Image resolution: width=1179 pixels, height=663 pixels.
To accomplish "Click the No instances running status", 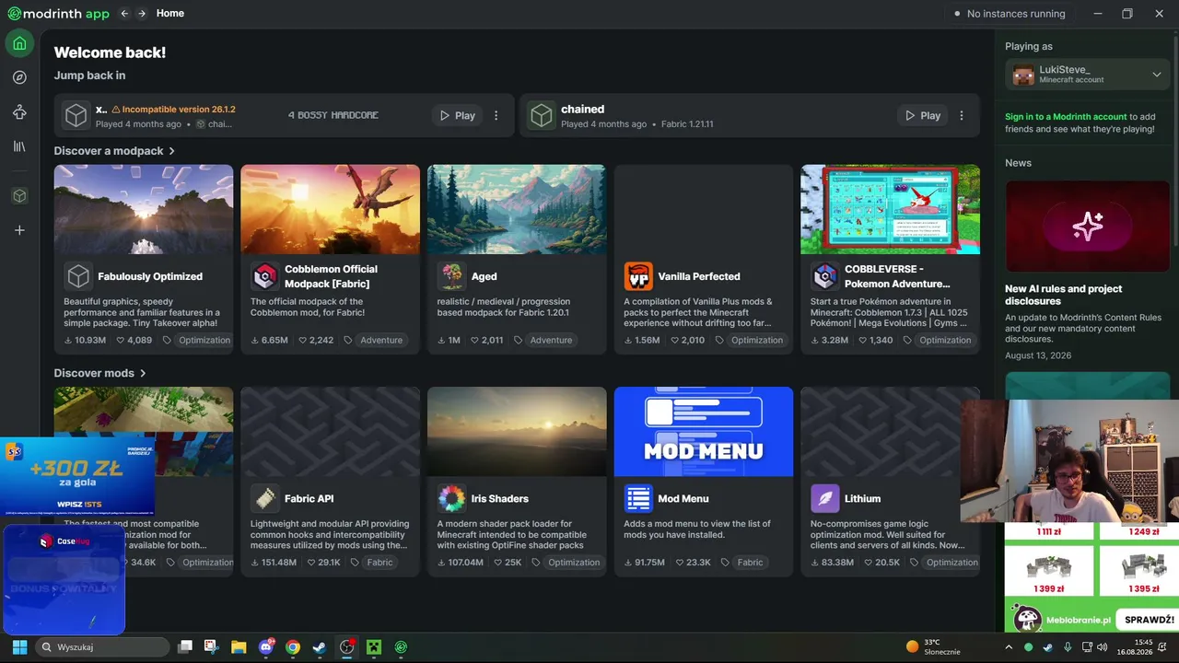I will pyautogui.click(x=1010, y=14).
